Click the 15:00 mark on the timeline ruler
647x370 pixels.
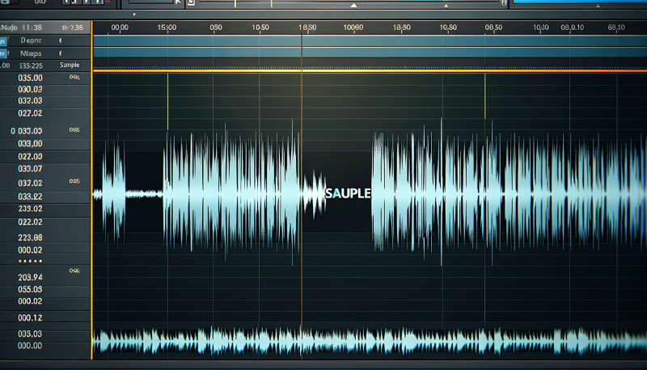point(167,28)
